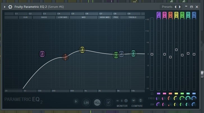Set monitor to off (minus icon)
Screen dimensions: 204x113
click(x=118, y=101)
